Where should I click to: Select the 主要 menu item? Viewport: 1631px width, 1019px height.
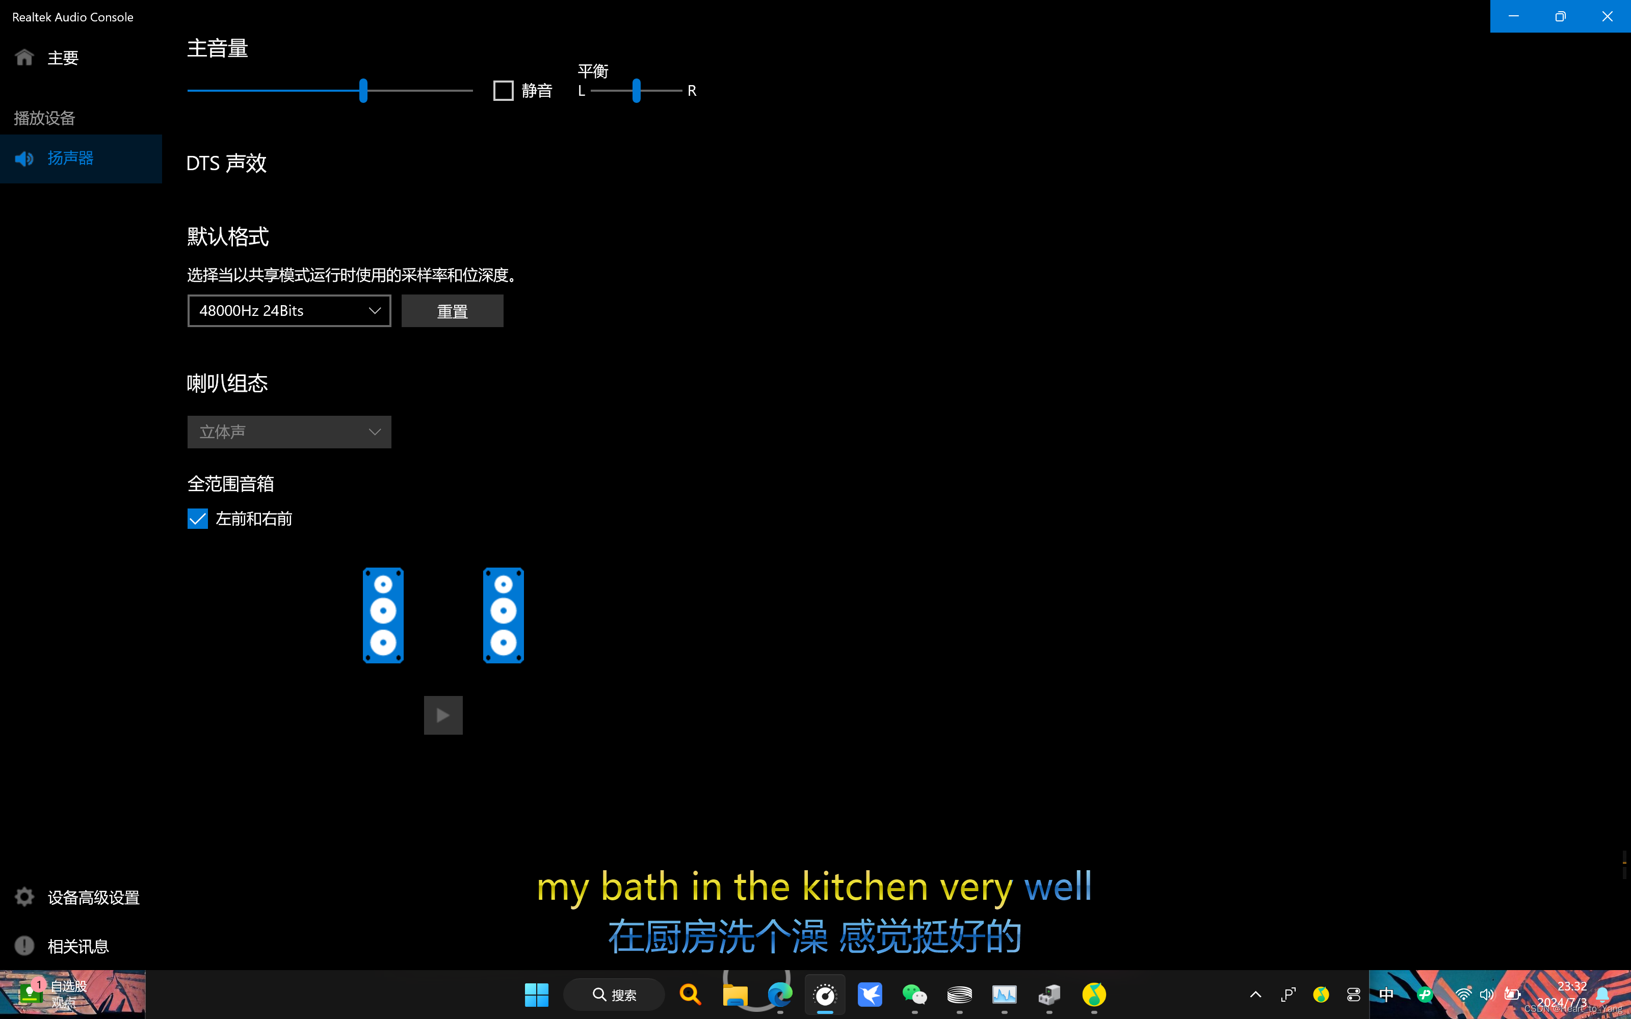pos(63,58)
